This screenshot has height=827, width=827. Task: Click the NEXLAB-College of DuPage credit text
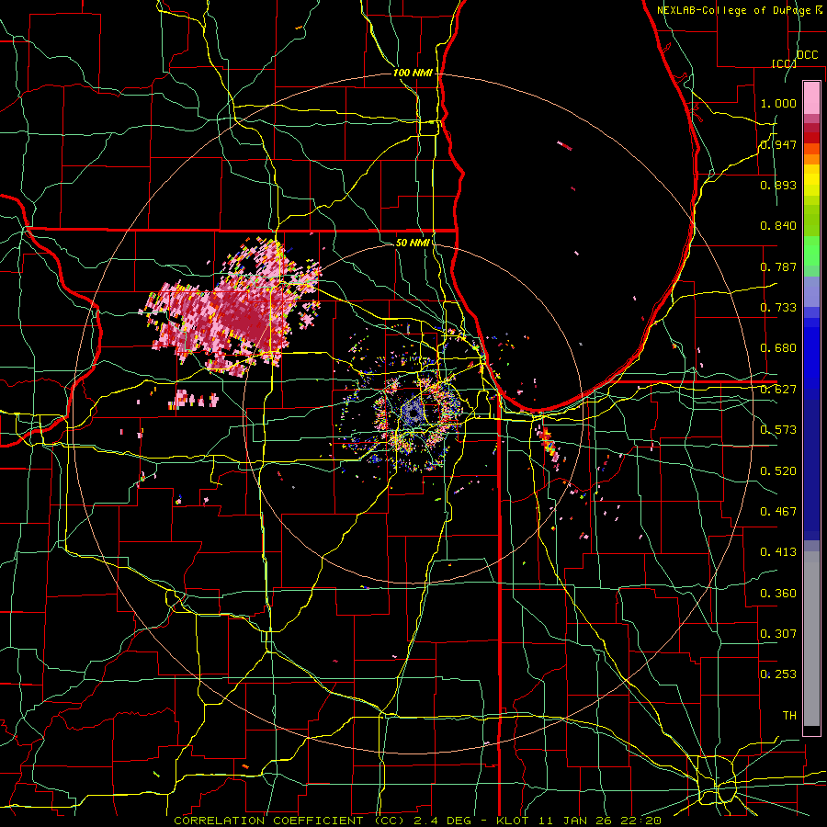click(740, 10)
